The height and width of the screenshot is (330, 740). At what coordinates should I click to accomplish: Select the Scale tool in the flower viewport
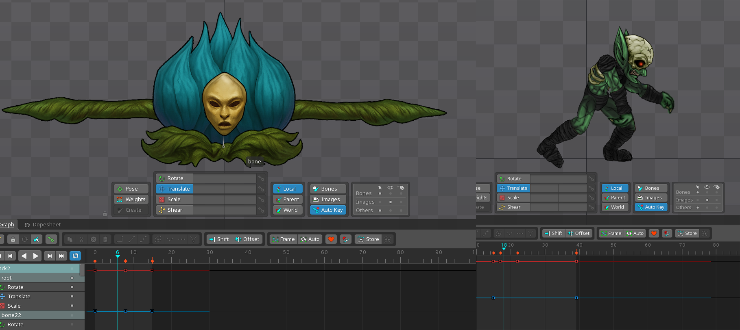click(x=174, y=200)
